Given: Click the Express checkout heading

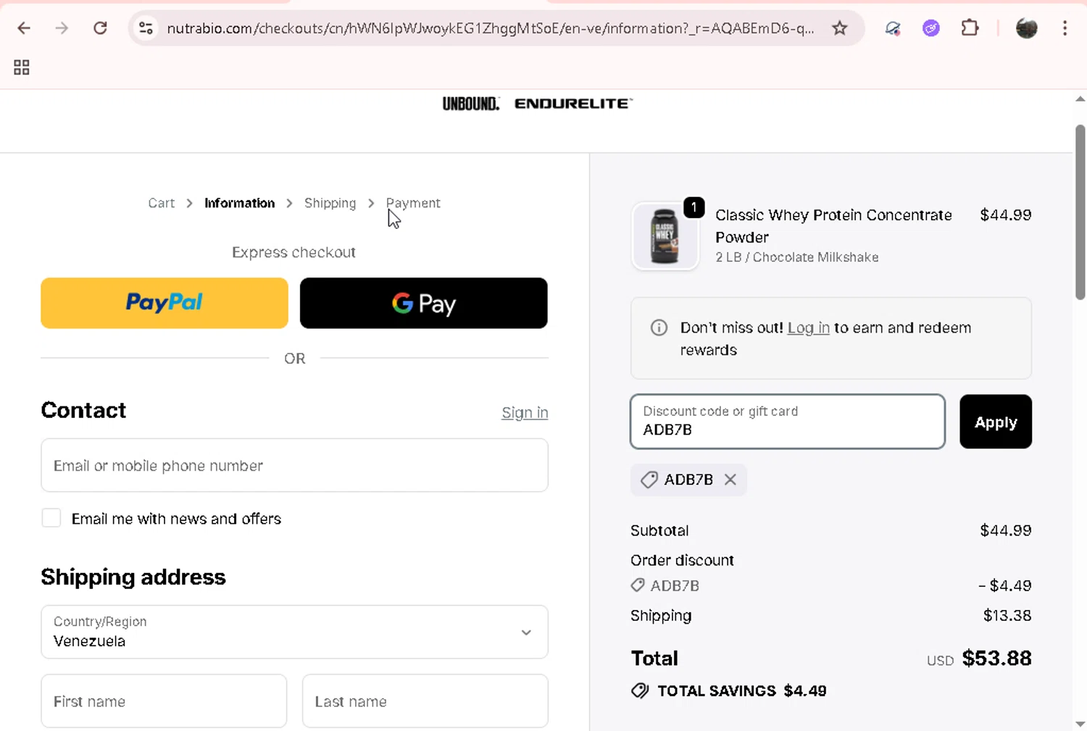Looking at the screenshot, I should click(x=293, y=252).
